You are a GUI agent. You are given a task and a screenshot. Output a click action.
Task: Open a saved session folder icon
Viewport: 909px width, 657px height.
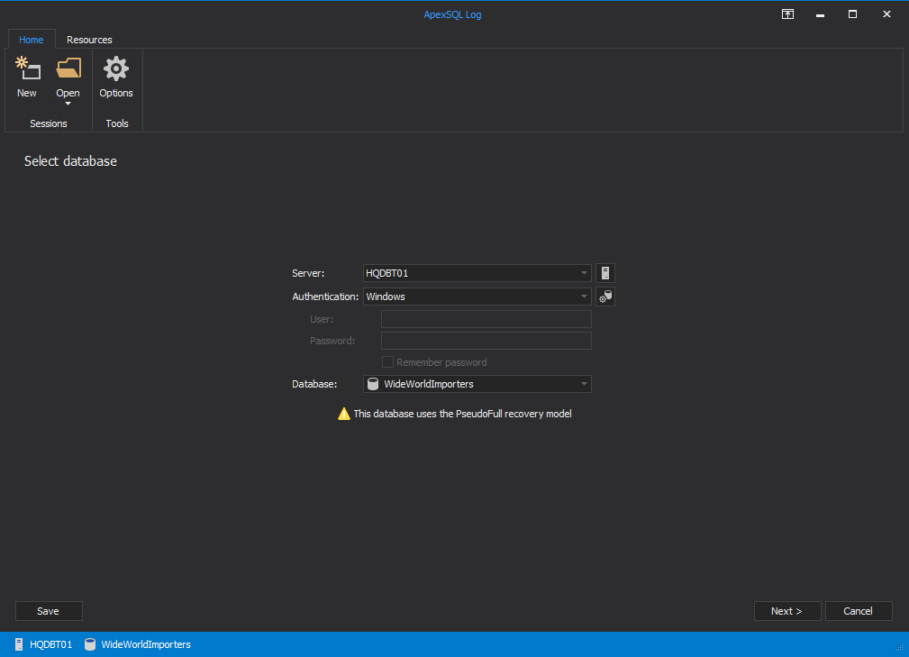point(68,68)
